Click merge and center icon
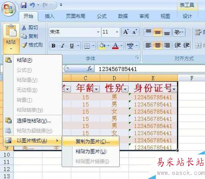The height and width of the screenshot is (179, 205). pyautogui.click(x=198, y=45)
